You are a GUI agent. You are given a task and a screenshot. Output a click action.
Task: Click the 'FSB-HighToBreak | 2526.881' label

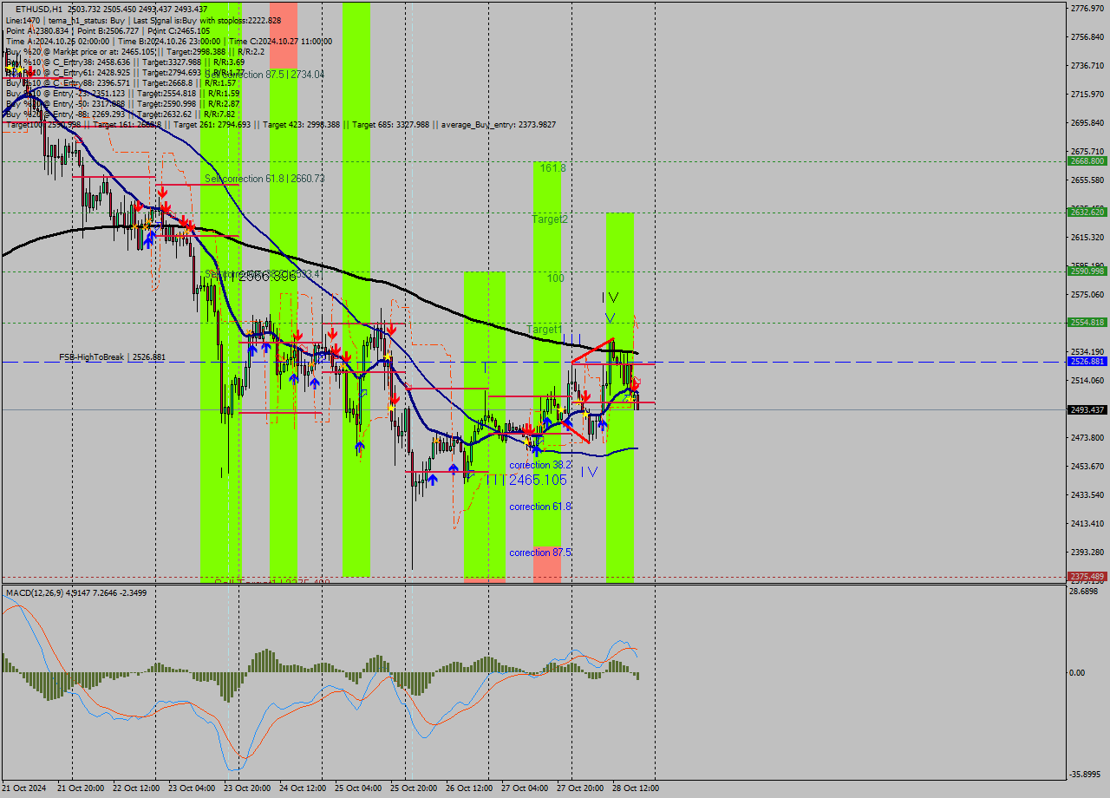coord(112,357)
